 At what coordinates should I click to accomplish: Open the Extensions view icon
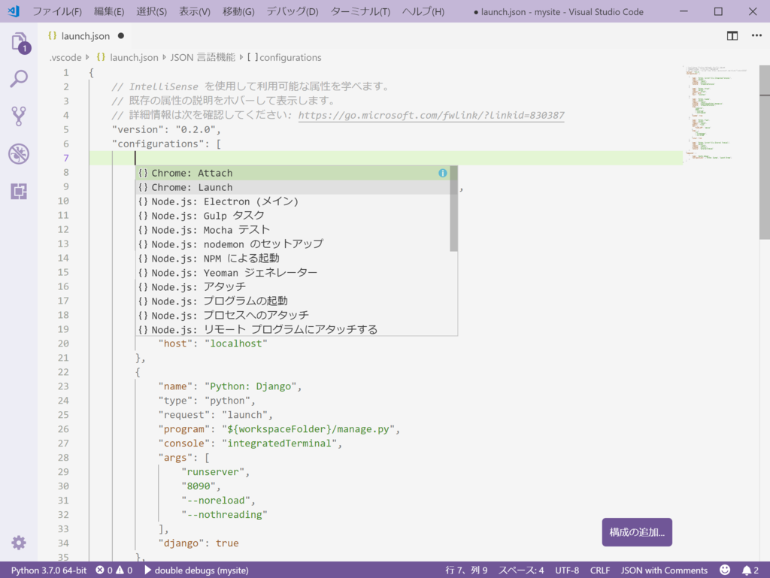(x=19, y=192)
